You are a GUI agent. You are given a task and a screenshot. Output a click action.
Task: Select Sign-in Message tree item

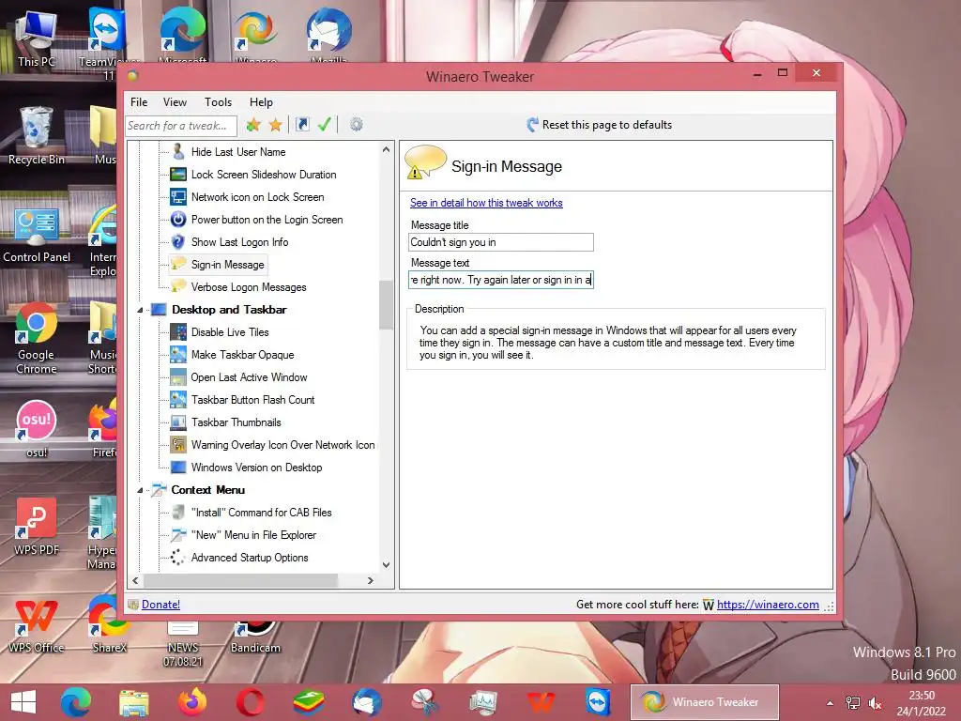(x=227, y=265)
